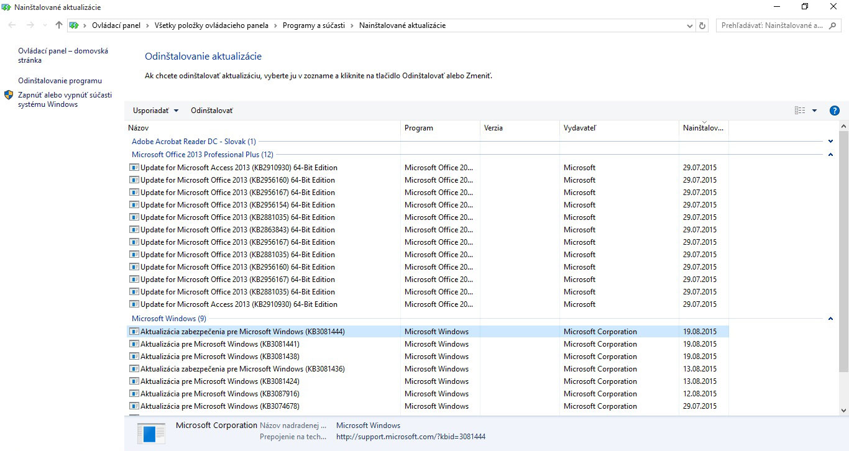Click the update icon of KB2863843 row
849x451 pixels.
point(134,230)
